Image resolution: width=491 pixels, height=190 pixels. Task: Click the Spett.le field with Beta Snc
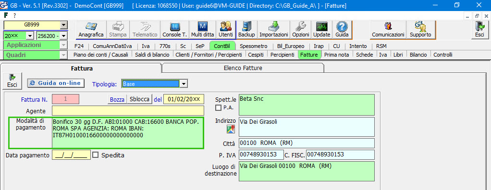pyautogui.click(x=307, y=105)
